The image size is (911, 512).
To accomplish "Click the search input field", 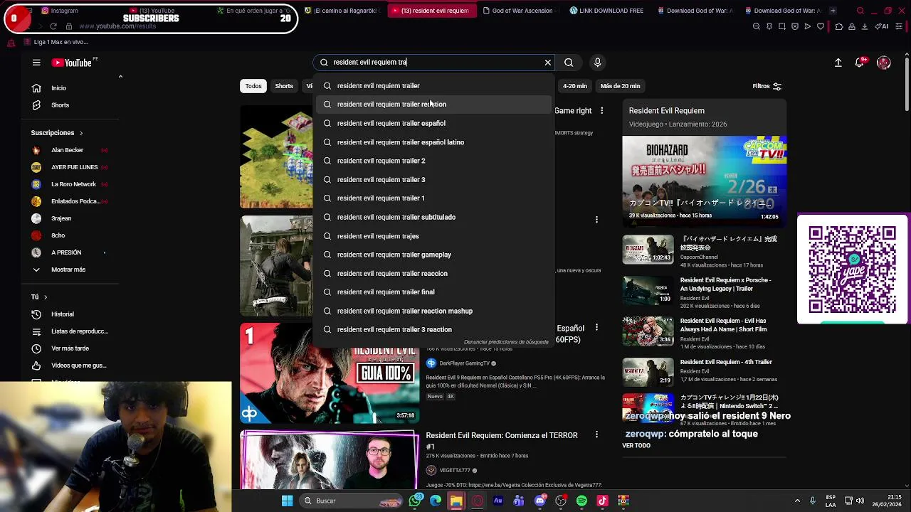I will tap(434, 63).
